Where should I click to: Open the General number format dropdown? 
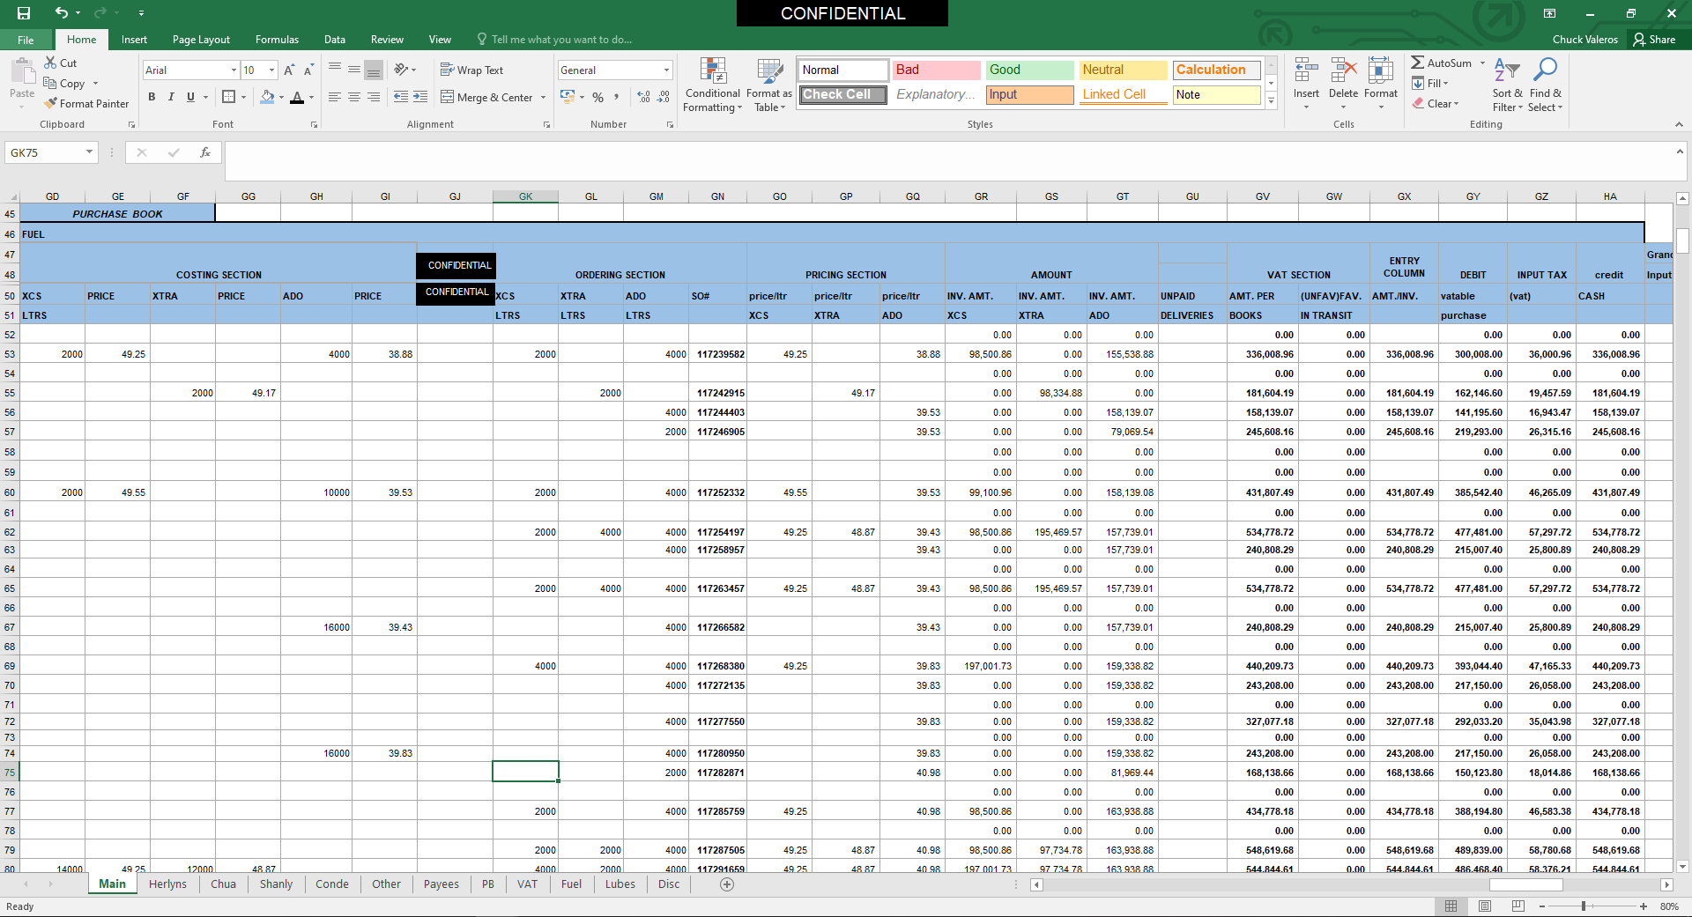(666, 70)
